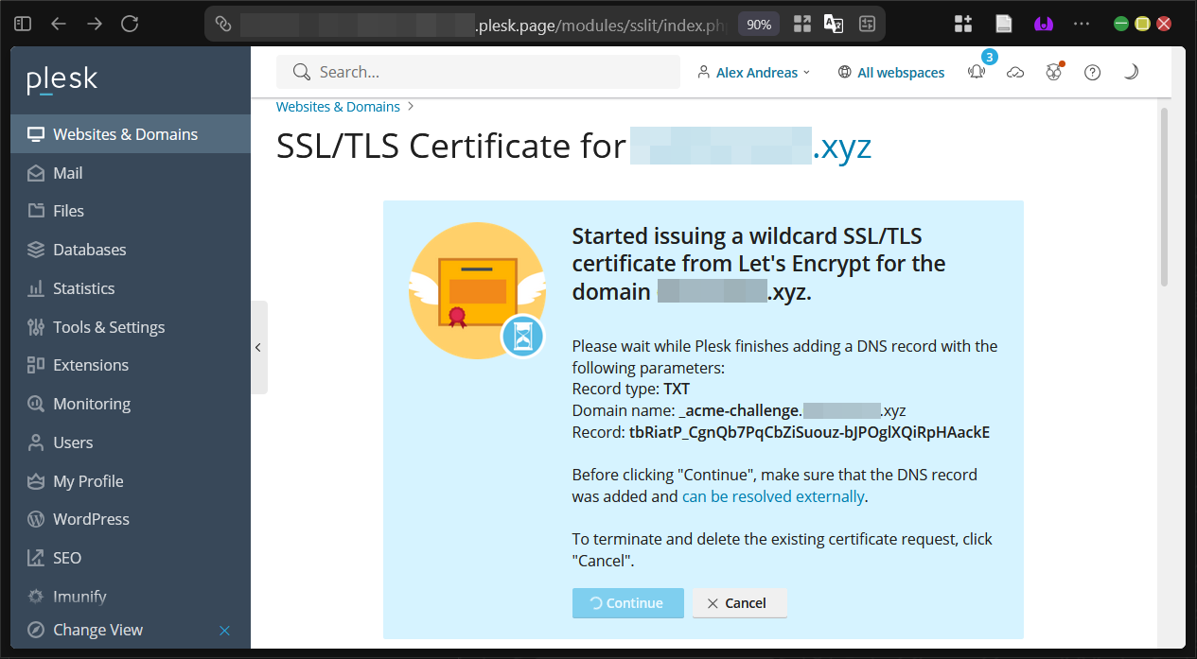Click the domain link in page title
The height and width of the screenshot is (659, 1197).
[x=751, y=147]
